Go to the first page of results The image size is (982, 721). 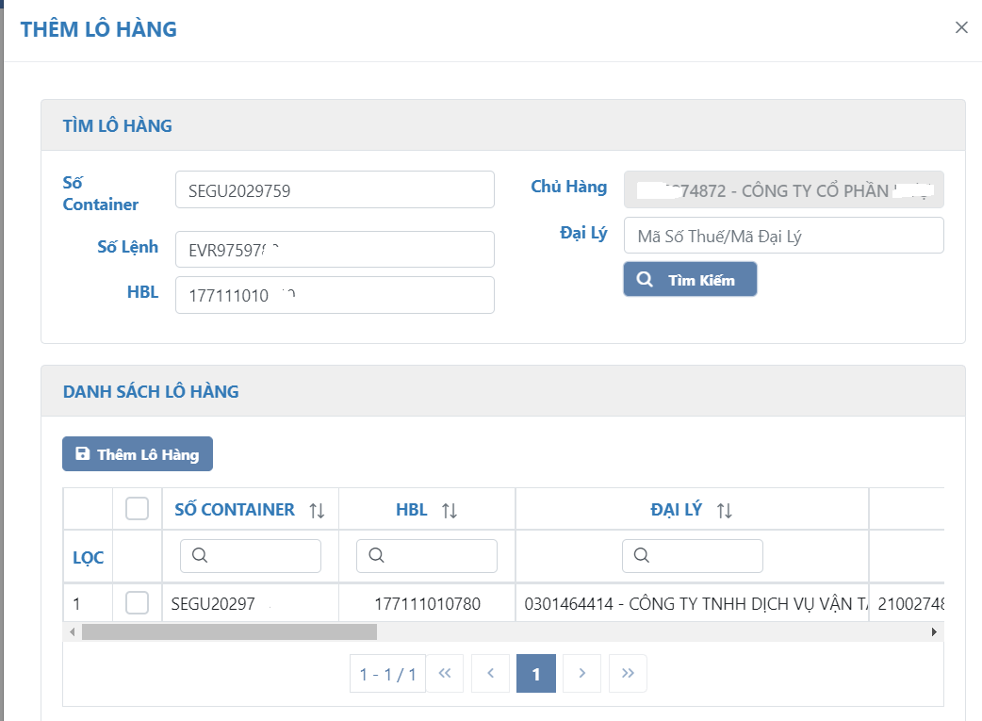pos(445,673)
